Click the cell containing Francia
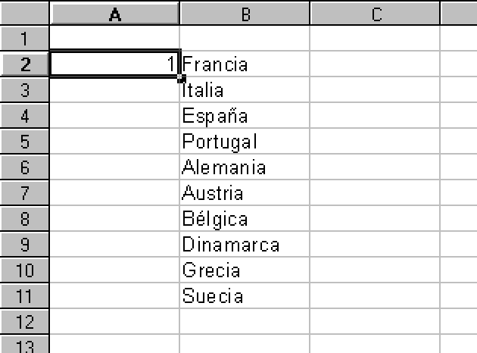The width and height of the screenshot is (477, 353). click(x=245, y=64)
